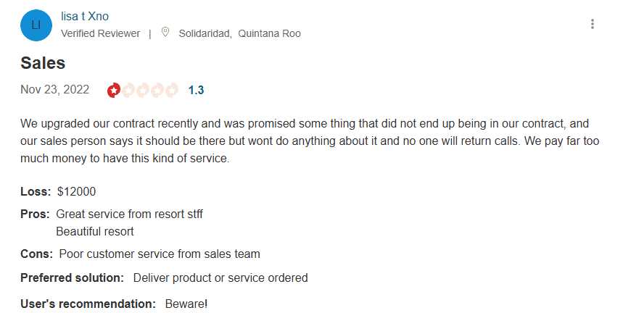This screenshot has width=623, height=313.
Task: Click the fifth rating star
Action: [x=172, y=91]
